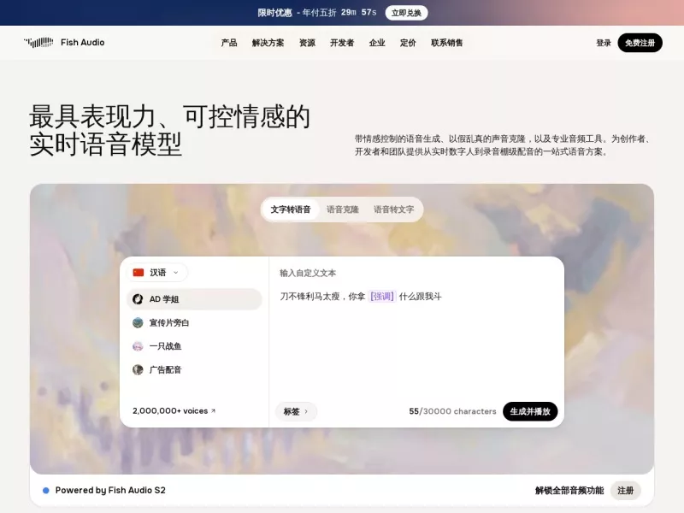
Task: Click the 生成并播放 generate and play button
Action: point(530,411)
